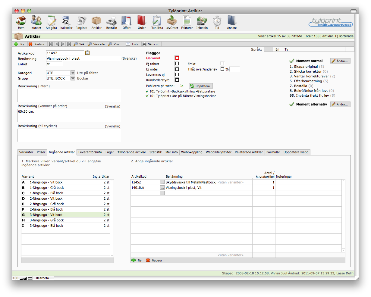Screen dimensions: 371x297
Task: Tick the Gammal flag checkbox
Action: pyautogui.click(x=177, y=58)
